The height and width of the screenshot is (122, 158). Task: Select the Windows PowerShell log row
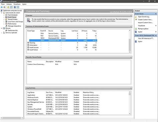(64, 109)
